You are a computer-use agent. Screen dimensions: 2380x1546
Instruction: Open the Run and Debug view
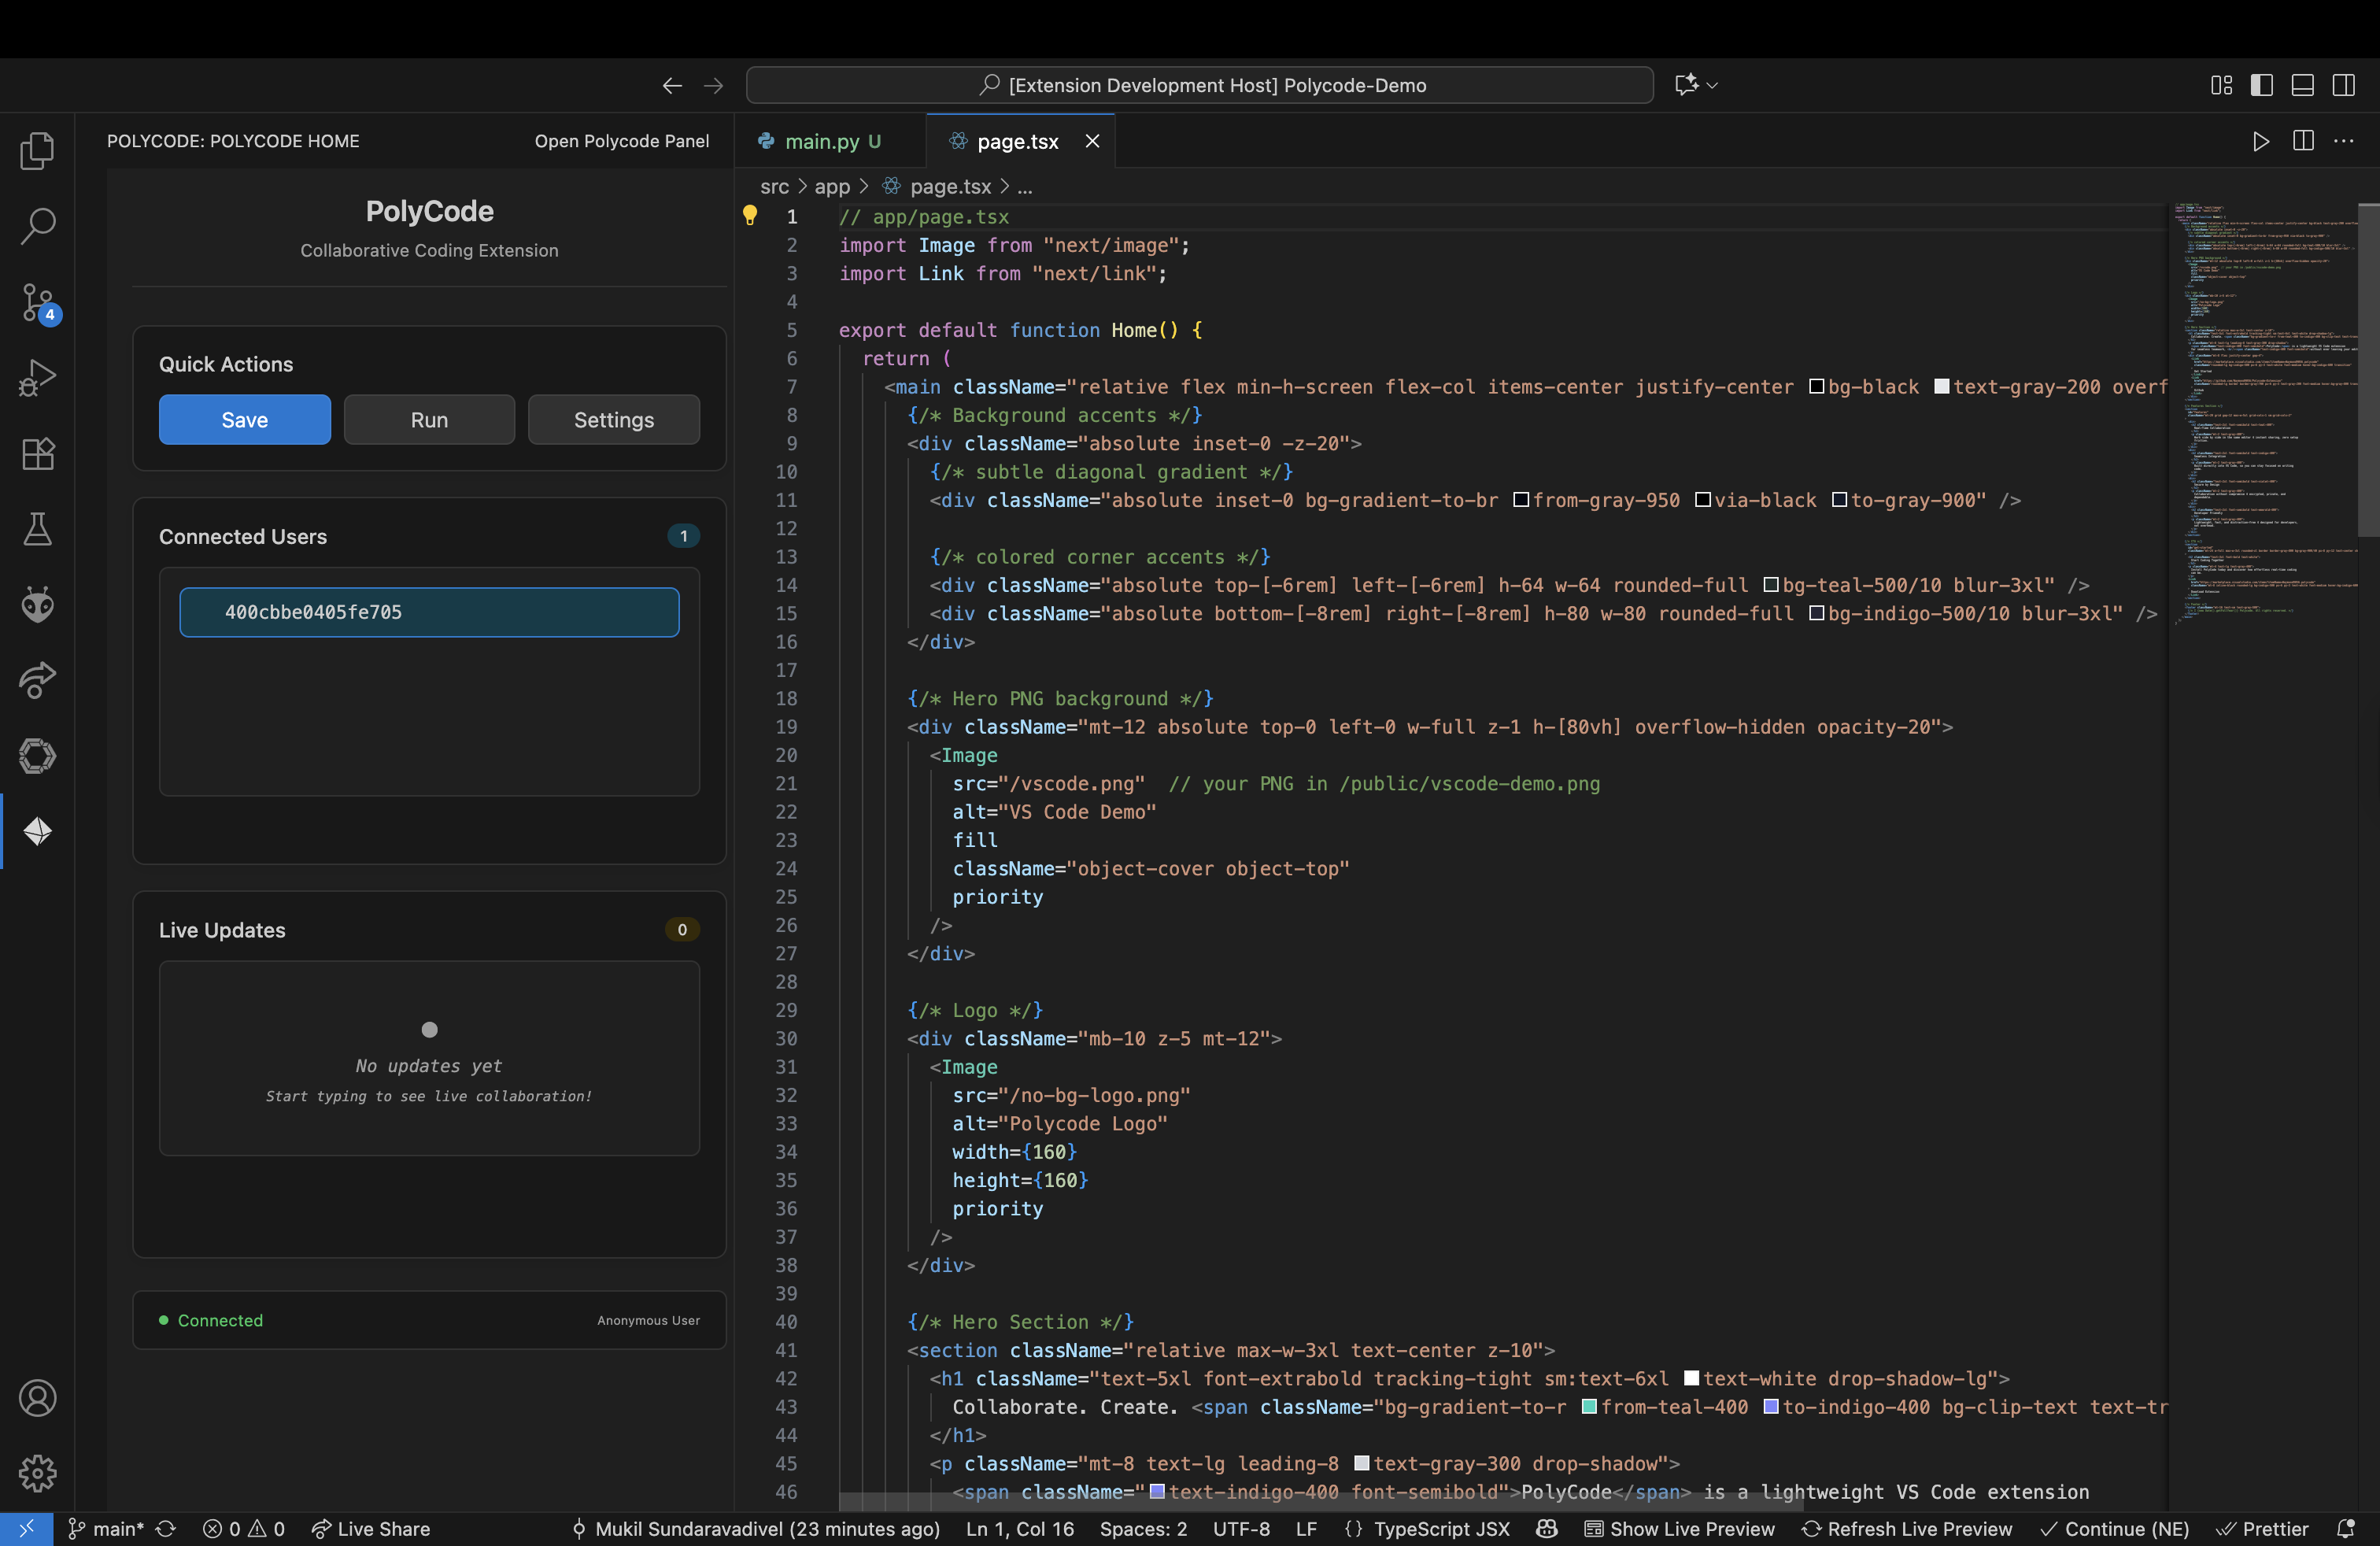(37, 377)
